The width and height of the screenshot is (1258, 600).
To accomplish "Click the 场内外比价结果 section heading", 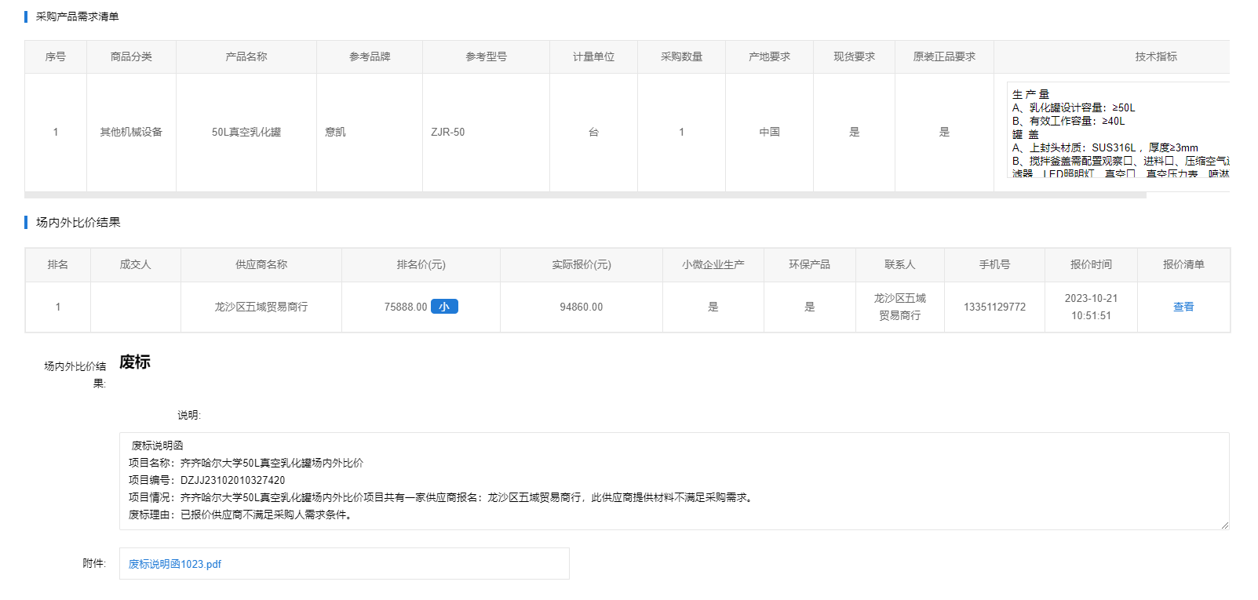I will 78,223.
